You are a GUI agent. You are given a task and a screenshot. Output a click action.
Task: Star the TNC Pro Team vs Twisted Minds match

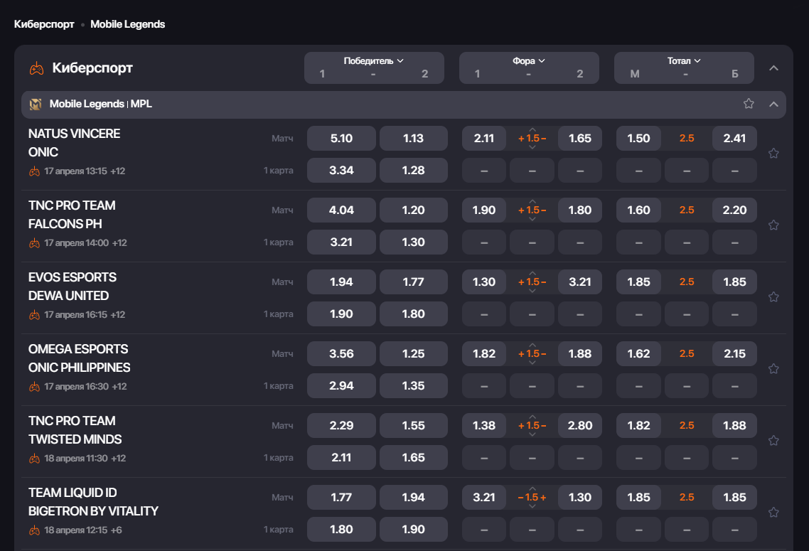pos(773,440)
